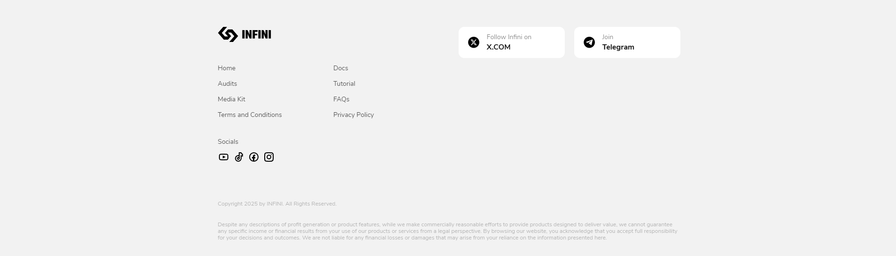Screen dimensions: 896x256
Task: Open the Media Kit link
Action: click(232, 99)
